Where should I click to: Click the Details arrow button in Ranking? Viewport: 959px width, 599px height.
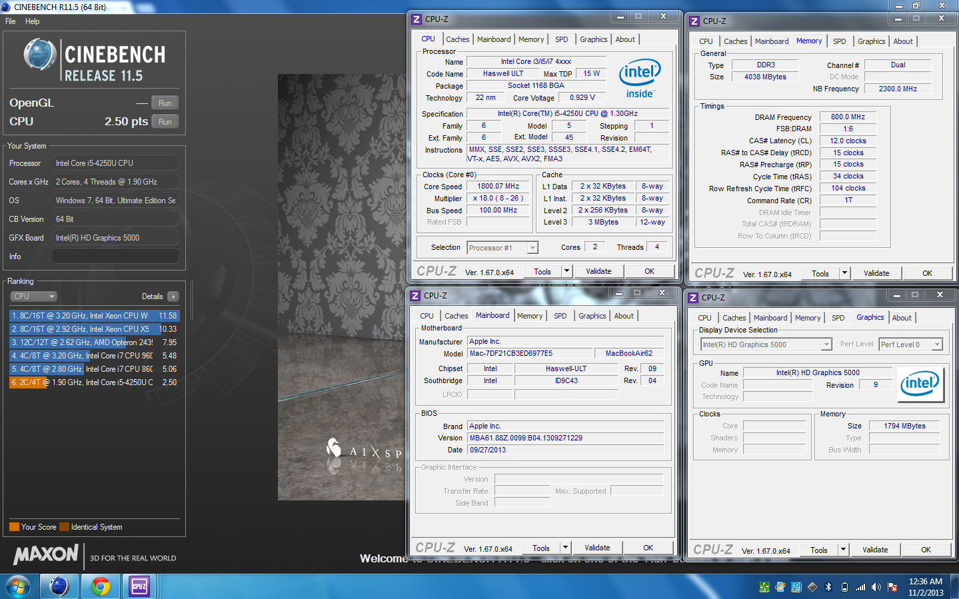click(x=173, y=297)
